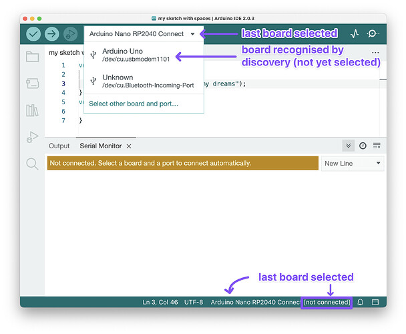Click Ln 3, Col 46 status entry

click(160, 302)
